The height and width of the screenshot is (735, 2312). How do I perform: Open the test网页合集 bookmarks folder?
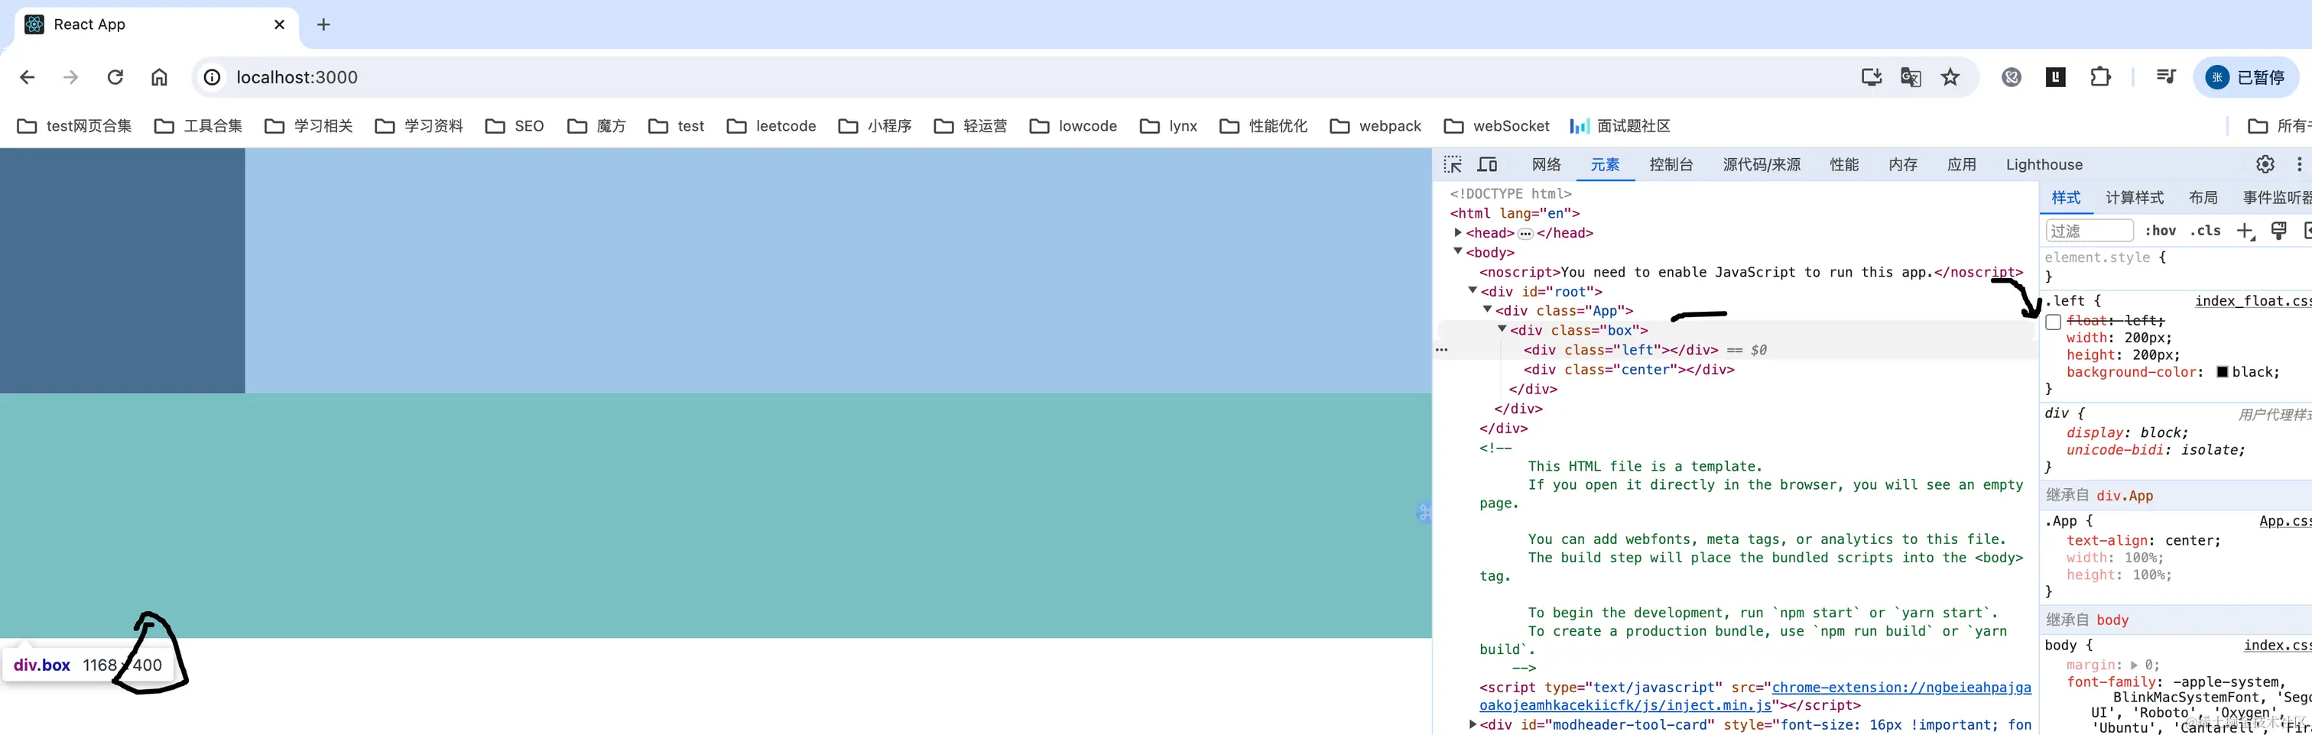[x=74, y=125]
